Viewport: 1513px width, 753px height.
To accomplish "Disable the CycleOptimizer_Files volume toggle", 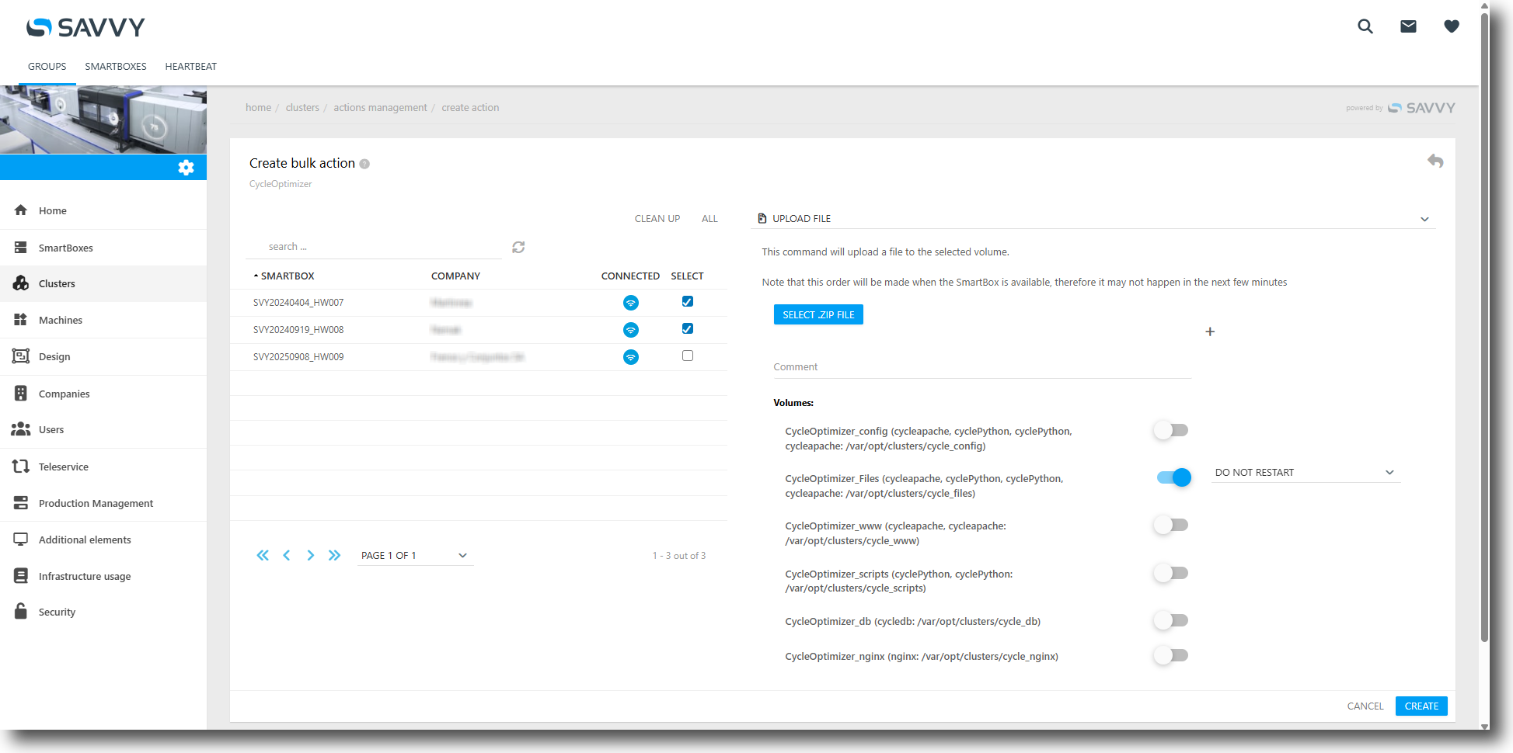I will [1173, 477].
